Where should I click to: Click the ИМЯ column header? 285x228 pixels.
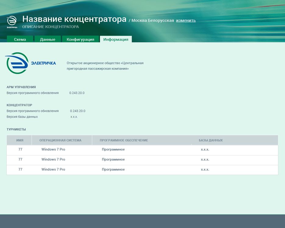click(20, 140)
